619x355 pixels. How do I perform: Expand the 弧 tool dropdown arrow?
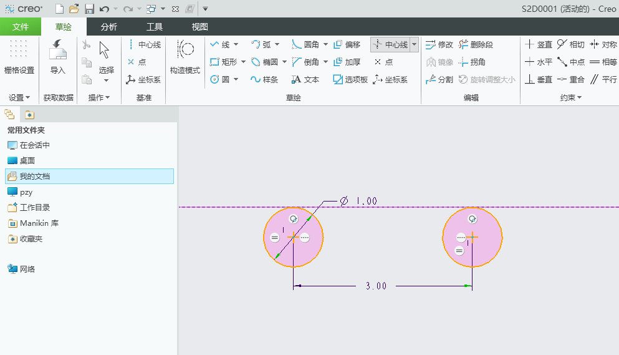(277, 45)
